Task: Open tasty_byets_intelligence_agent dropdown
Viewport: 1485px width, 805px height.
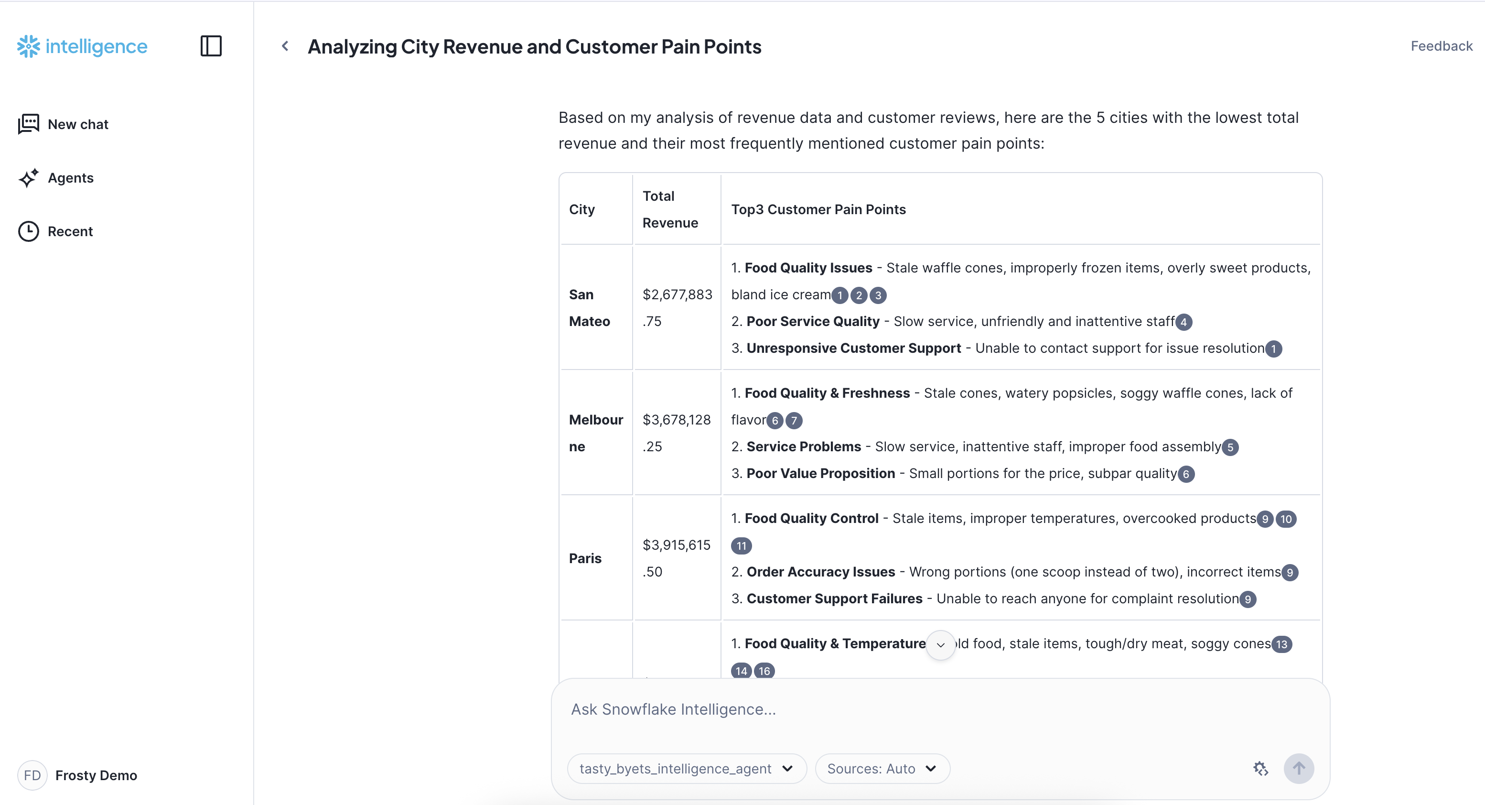Action: [x=686, y=769]
